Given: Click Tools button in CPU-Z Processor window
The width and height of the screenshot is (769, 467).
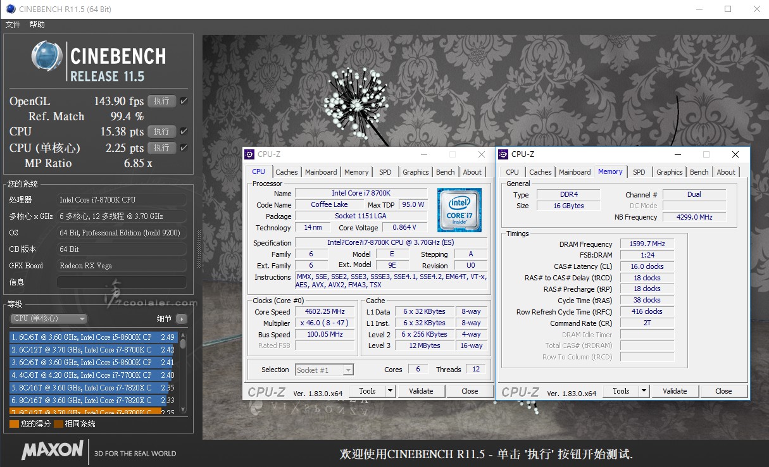Looking at the screenshot, I should [x=367, y=391].
